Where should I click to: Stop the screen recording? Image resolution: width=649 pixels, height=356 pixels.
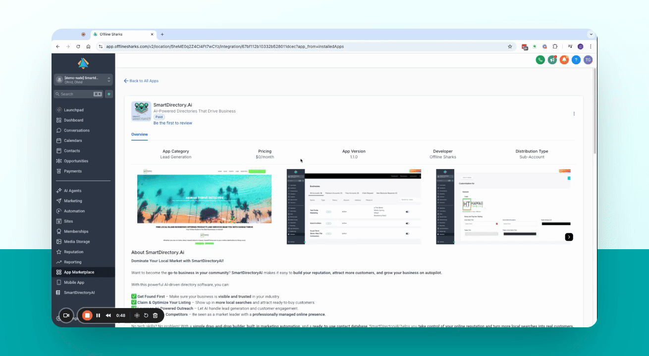[87, 315]
